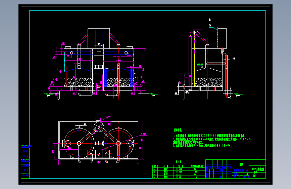Click the central tank rectangle in front view
Screen dimensions: 291x189
(x=99, y=38)
